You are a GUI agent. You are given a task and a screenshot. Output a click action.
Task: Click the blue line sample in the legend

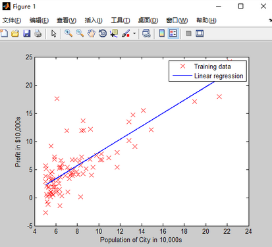click(x=182, y=76)
